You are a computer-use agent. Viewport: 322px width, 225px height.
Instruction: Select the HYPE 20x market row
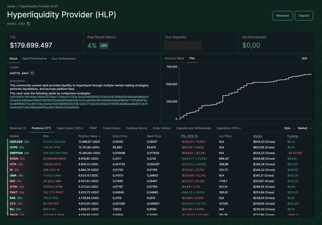click(x=161, y=147)
